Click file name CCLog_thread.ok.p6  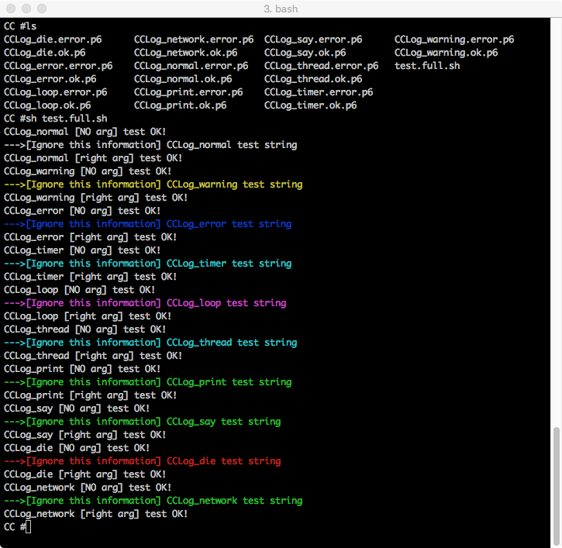313,79
